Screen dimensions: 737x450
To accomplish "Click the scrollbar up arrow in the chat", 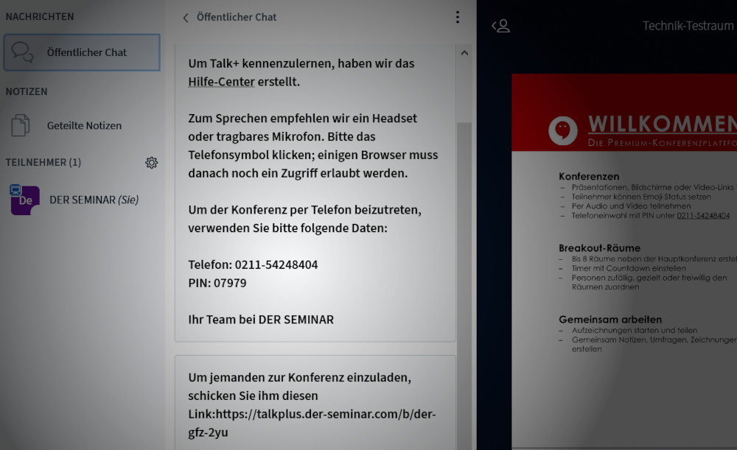I will coord(464,53).
